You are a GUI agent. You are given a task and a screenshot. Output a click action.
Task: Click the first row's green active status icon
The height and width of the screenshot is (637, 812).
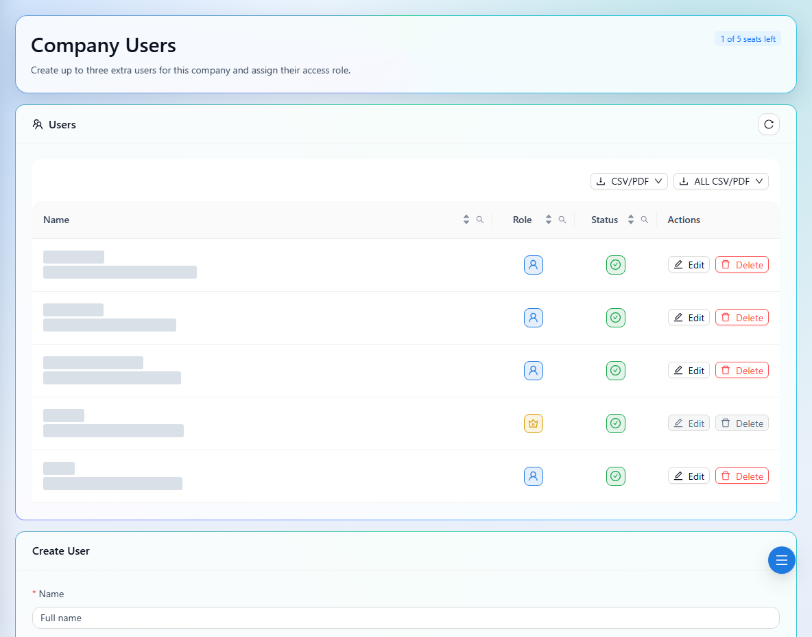(x=616, y=265)
